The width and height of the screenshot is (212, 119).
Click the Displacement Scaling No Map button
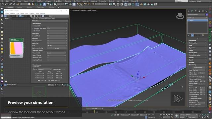[x=57, y=48]
